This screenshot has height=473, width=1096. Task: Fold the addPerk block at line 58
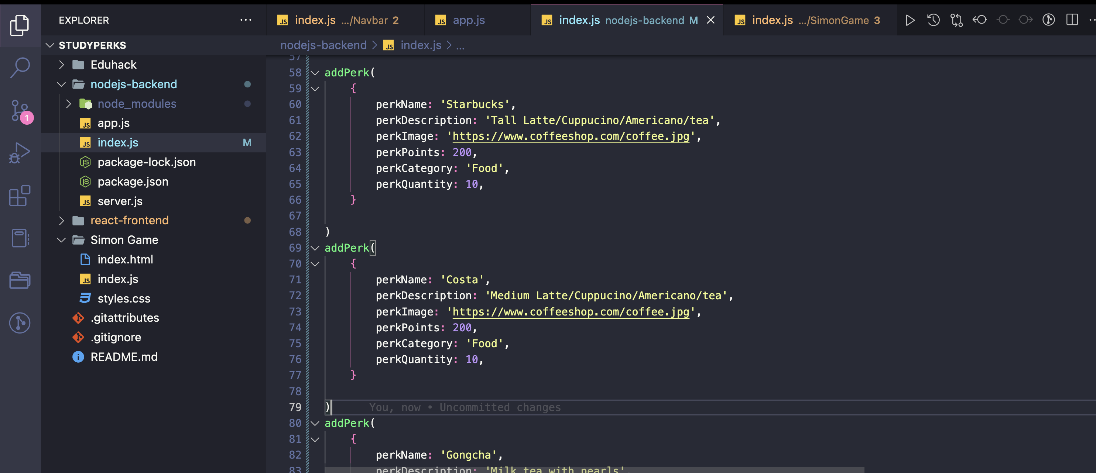click(315, 73)
